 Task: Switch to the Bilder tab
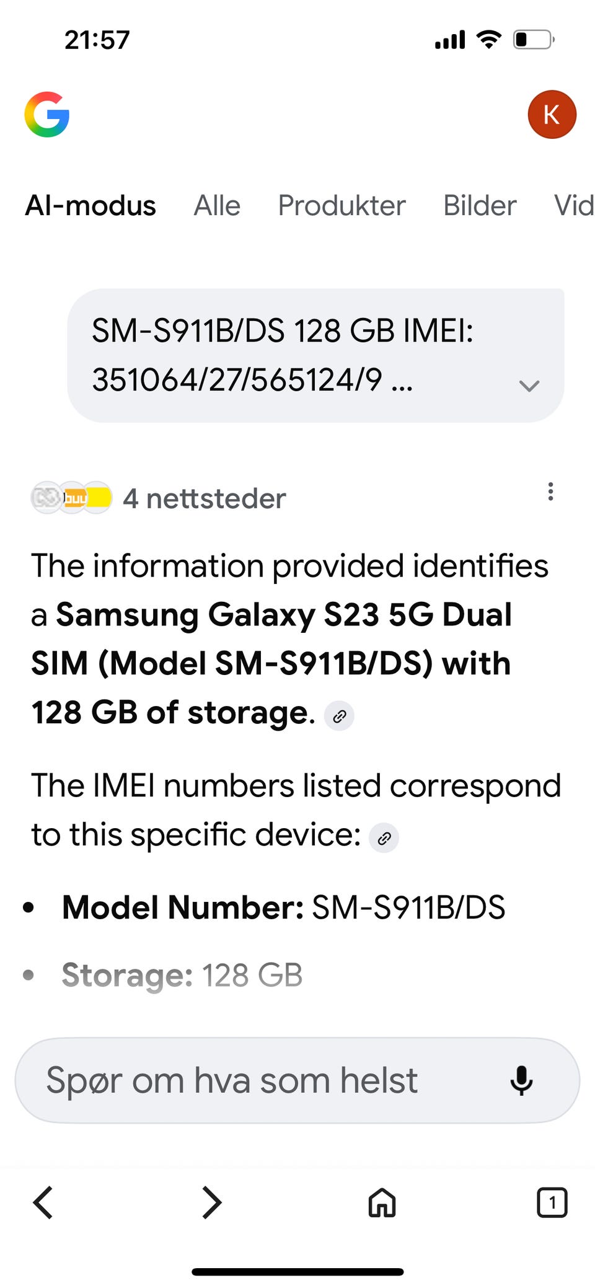click(480, 206)
